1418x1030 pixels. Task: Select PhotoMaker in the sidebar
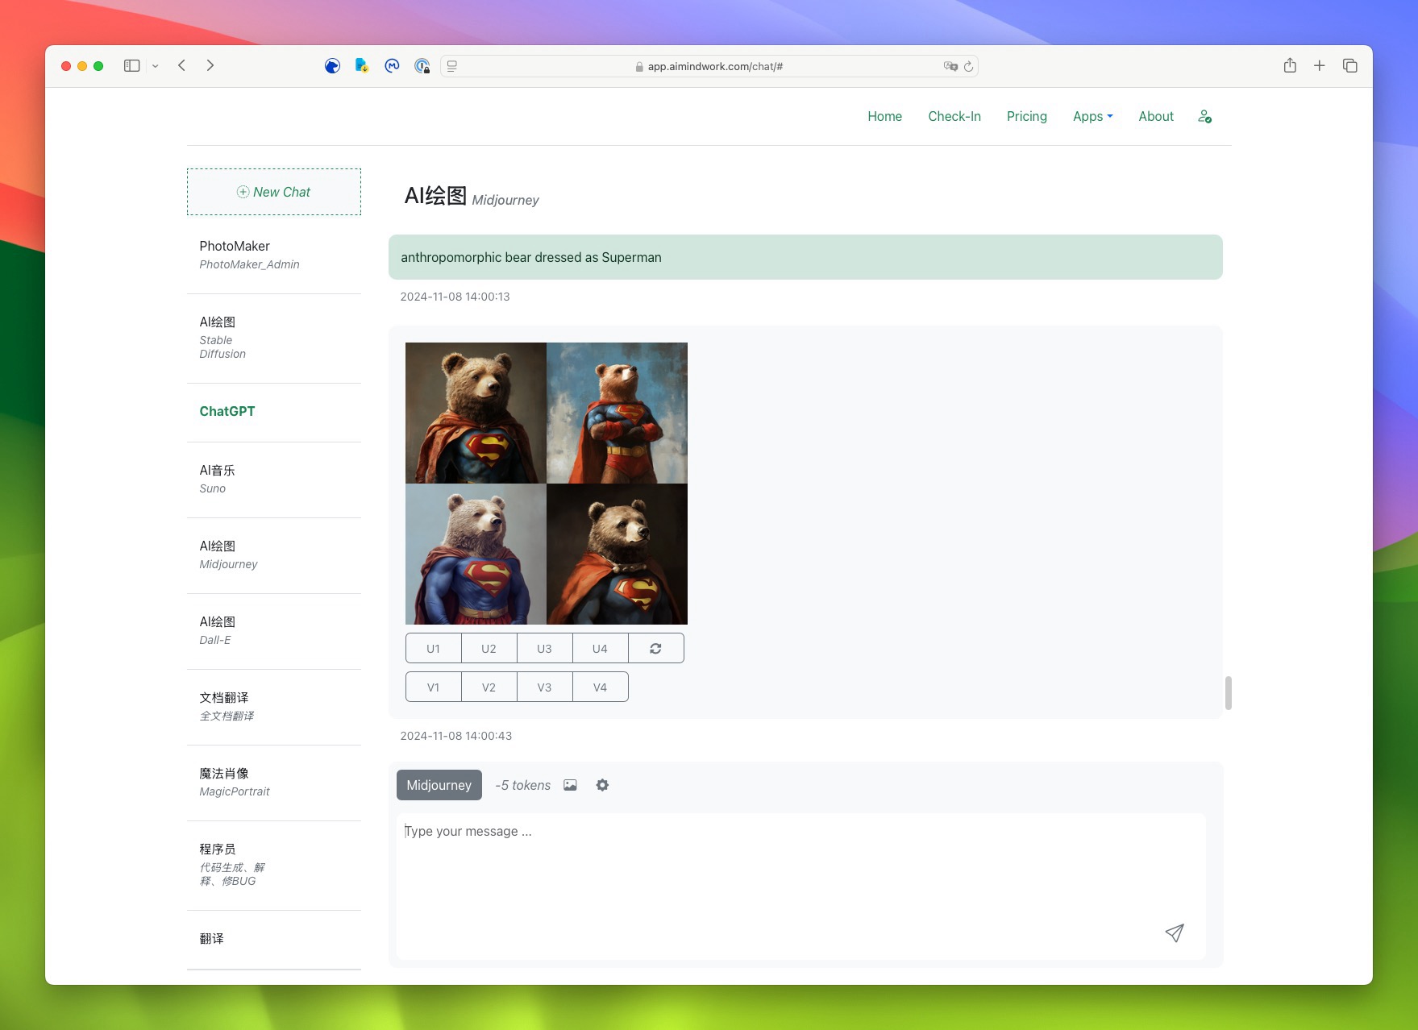[274, 255]
